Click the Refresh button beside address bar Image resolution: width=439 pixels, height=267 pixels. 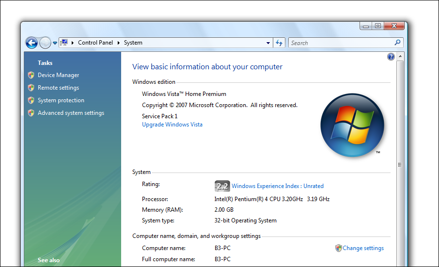(x=279, y=43)
